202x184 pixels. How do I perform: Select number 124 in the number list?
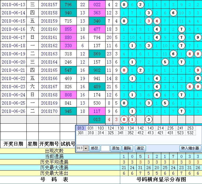[111, 128]
